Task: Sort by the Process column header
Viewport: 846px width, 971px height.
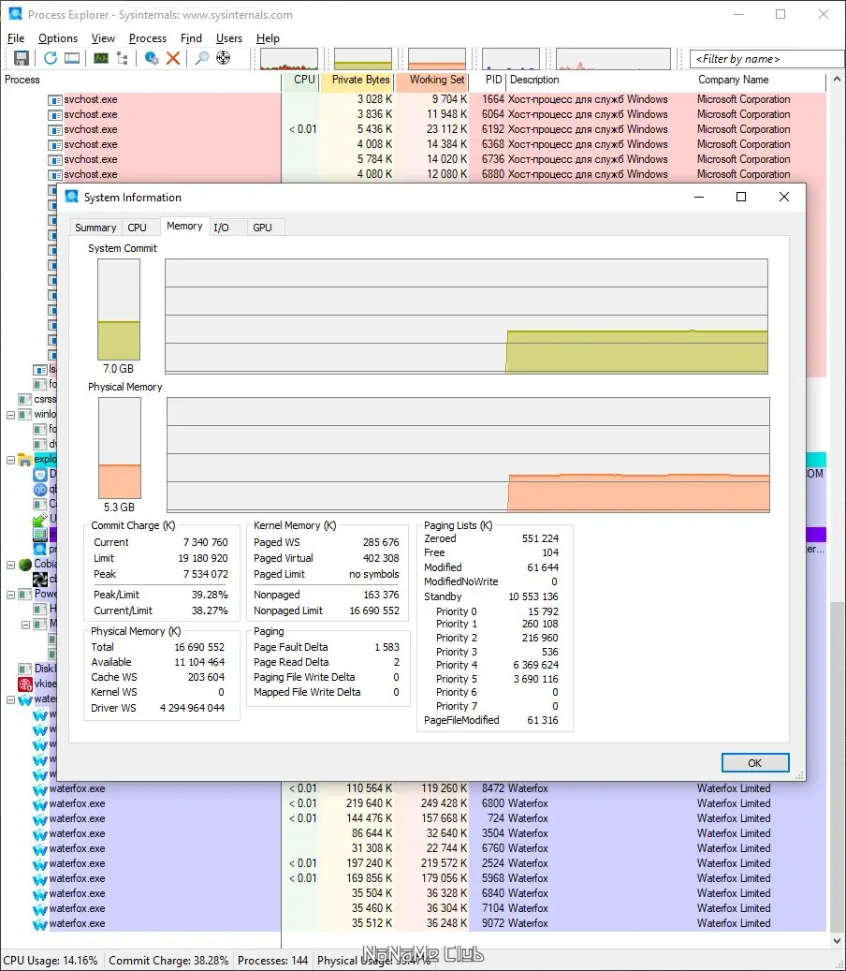Action: (x=141, y=80)
